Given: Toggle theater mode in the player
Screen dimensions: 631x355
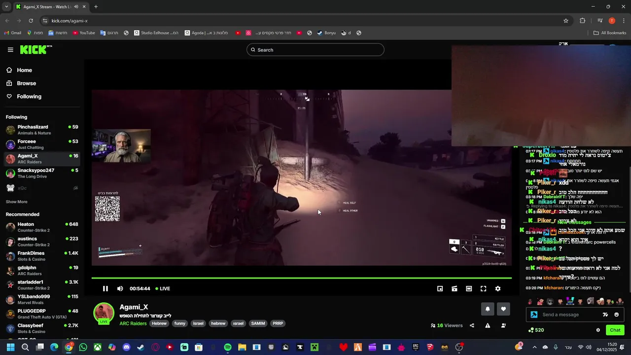Looking at the screenshot, I should click(x=469, y=289).
